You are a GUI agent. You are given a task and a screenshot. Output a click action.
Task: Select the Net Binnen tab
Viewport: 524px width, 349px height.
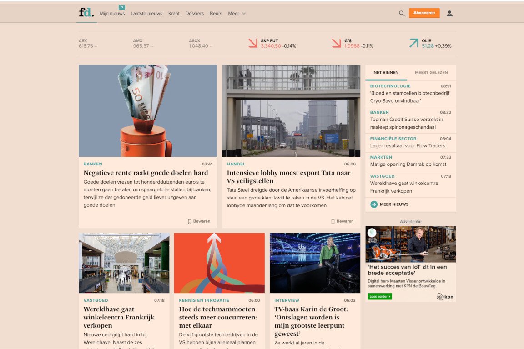click(386, 72)
